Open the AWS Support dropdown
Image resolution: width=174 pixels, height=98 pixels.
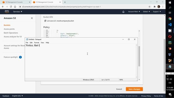coord(157,11)
